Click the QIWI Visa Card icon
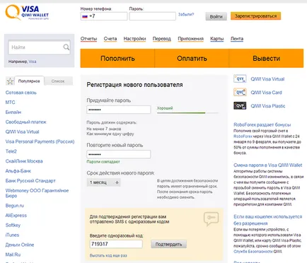Viewport: 307px width, 263px height. pos(240,93)
